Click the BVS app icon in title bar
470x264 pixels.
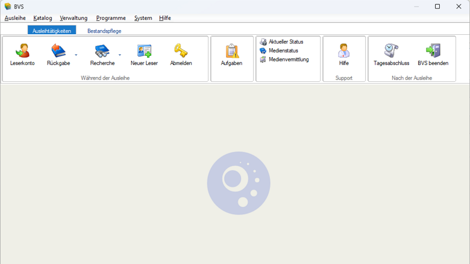tap(8, 6)
